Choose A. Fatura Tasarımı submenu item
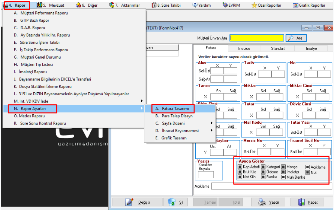Screen dimensions: 334x210 [x=180, y=109]
